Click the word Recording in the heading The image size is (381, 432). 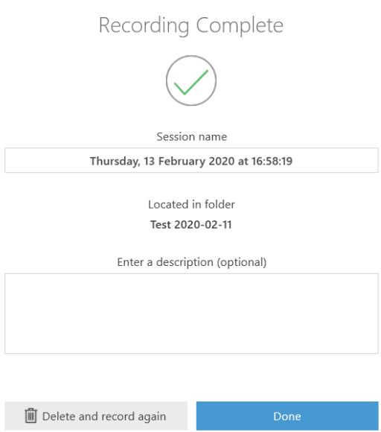coord(144,25)
